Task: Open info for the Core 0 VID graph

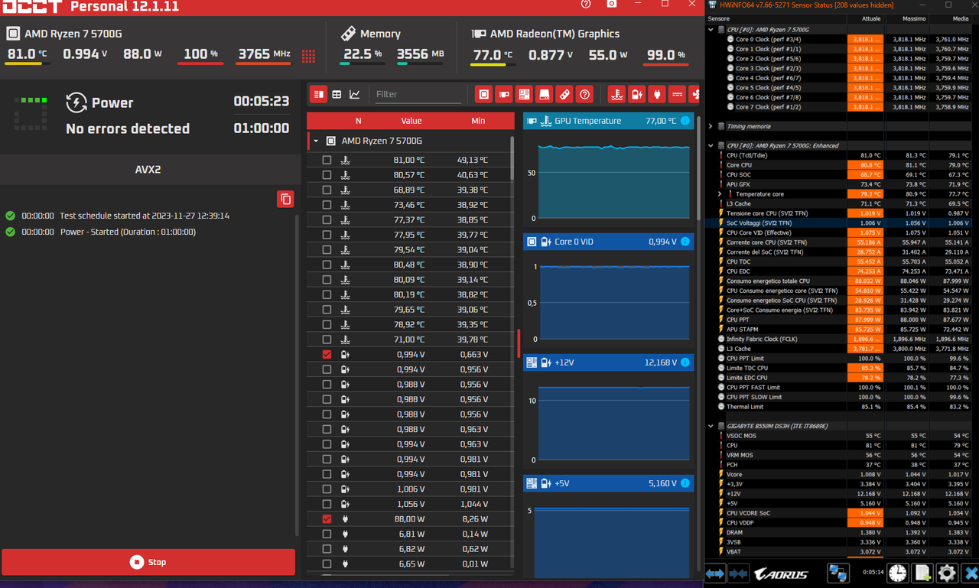Action: pos(685,242)
